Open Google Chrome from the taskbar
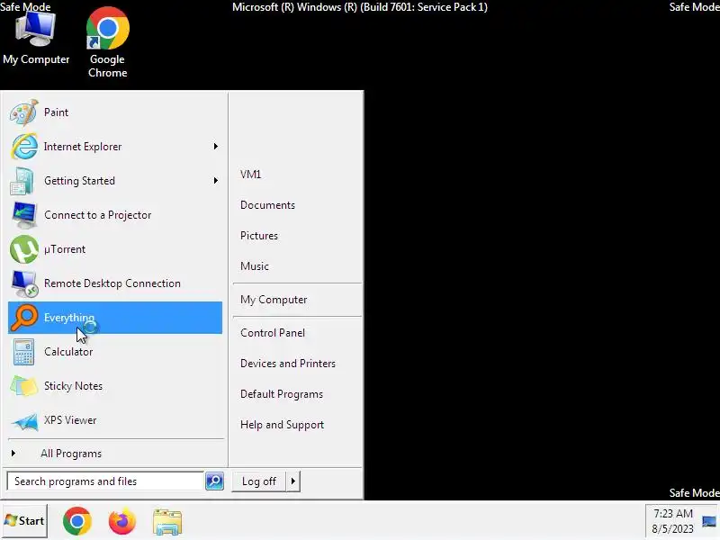Image resolution: width=720 pixels, height=540 pixels. click(77, 521)
